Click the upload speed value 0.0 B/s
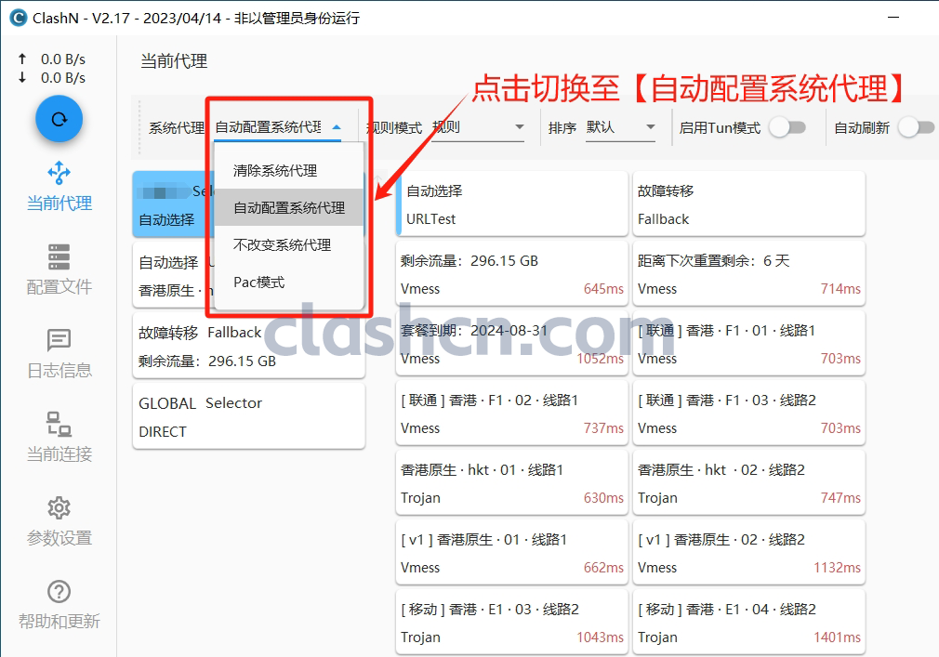The height and width of the screenshot is (657, 939). tap(63, 59)
